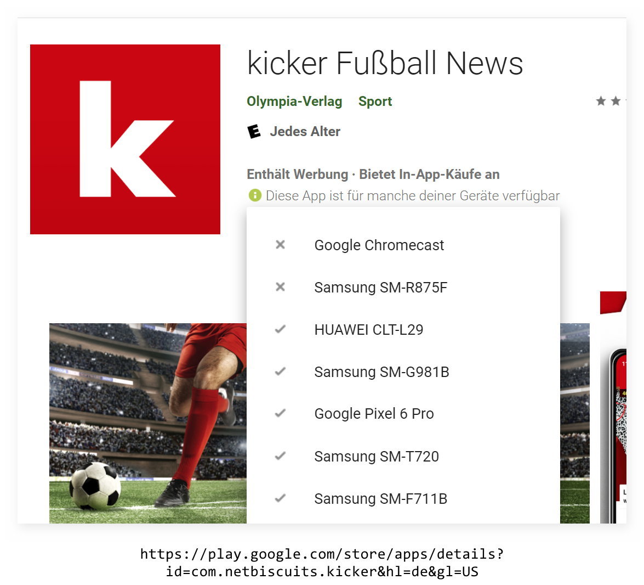Click the checkmark beside Samsung SM-T720
Image resolution: width=644 pixels, height=585 pixels.
pyautogui.click(x=280, y=456)
